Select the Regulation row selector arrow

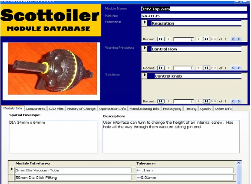(x=145, y=23)
